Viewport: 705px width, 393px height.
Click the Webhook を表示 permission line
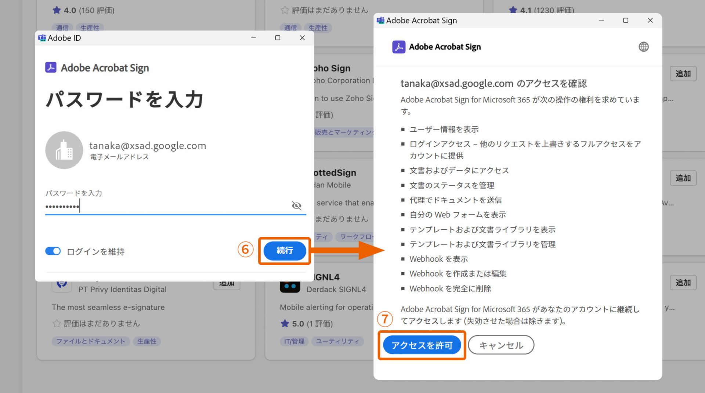(x=439, y=259)
